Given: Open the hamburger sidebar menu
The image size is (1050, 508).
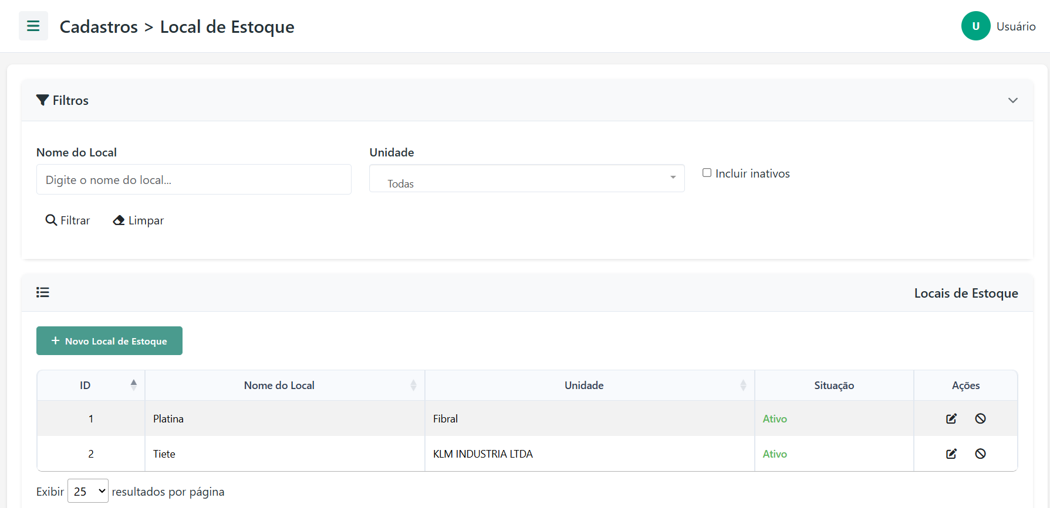Looking at the screenshot, I should point(33,26).
